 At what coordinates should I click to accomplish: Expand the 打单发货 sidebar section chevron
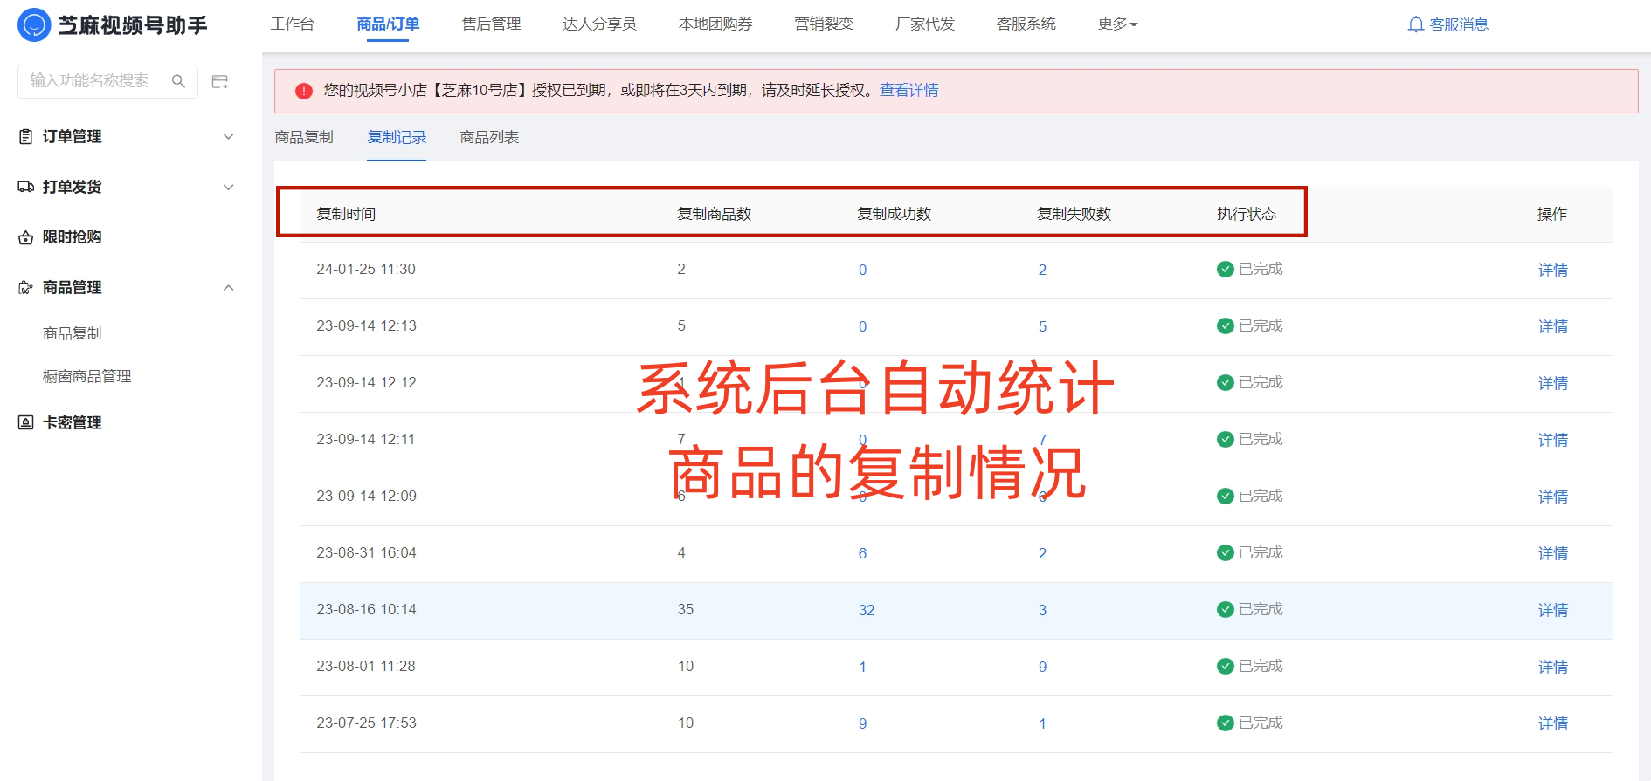pyautogui.click(x=228, y=187)
